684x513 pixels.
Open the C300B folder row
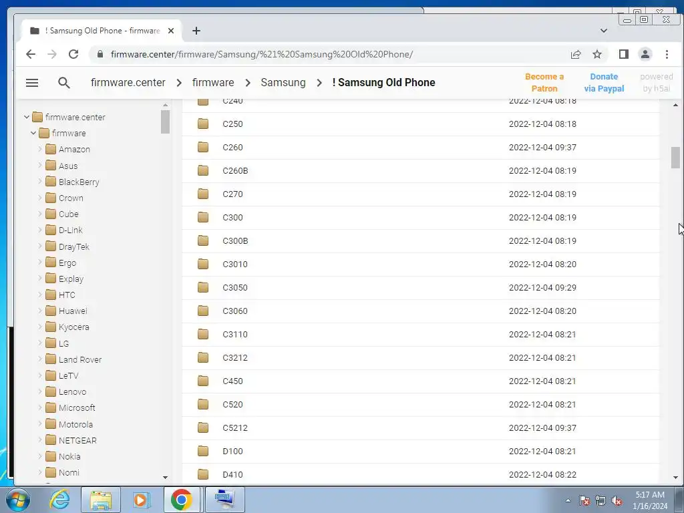(x=421, y=240)
